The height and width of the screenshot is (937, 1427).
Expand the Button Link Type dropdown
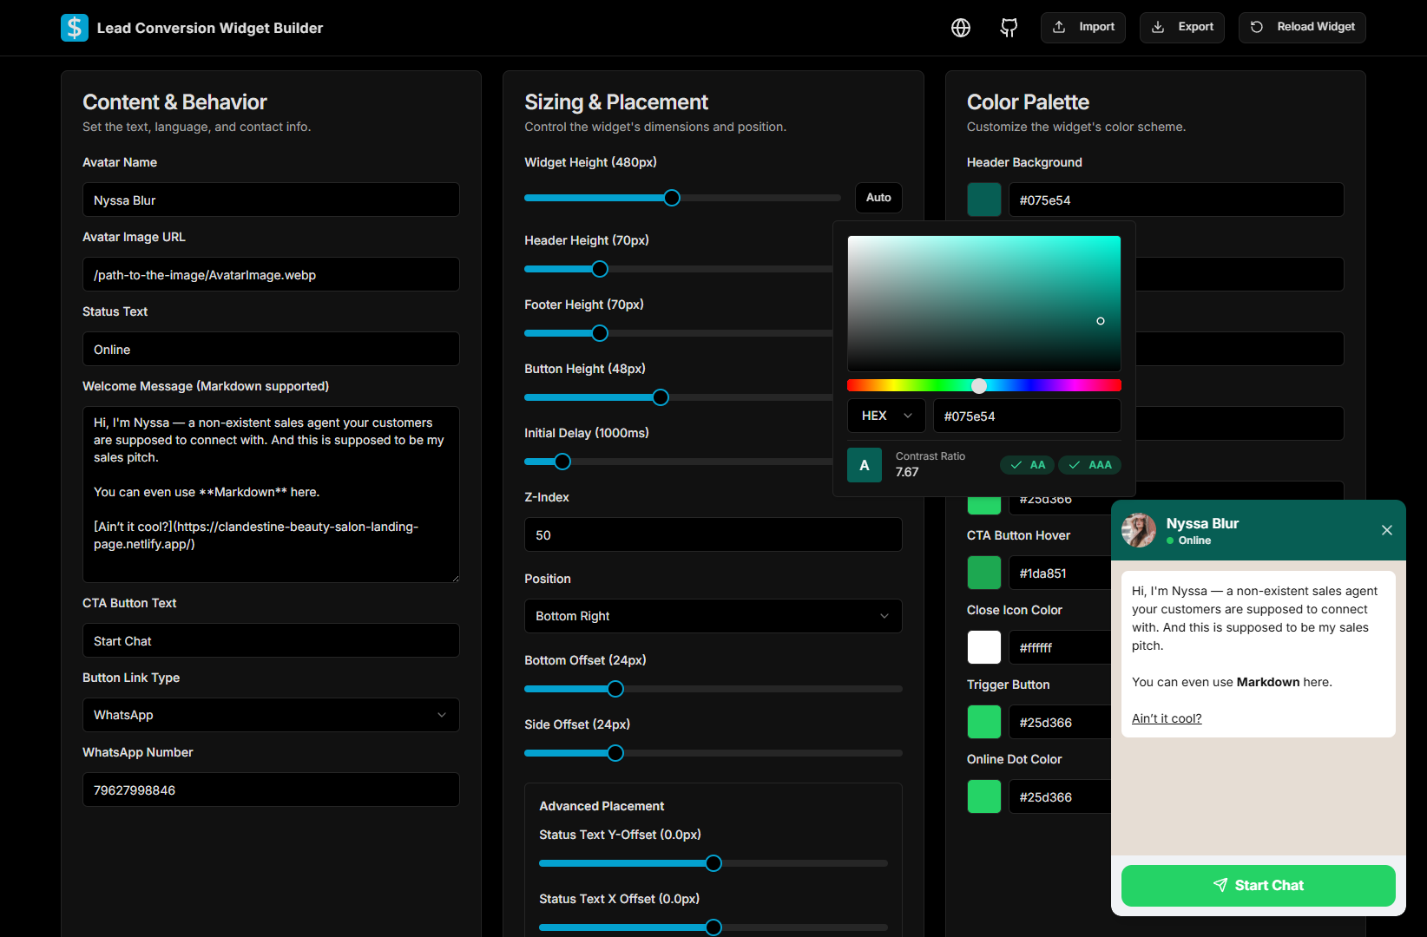271,715
